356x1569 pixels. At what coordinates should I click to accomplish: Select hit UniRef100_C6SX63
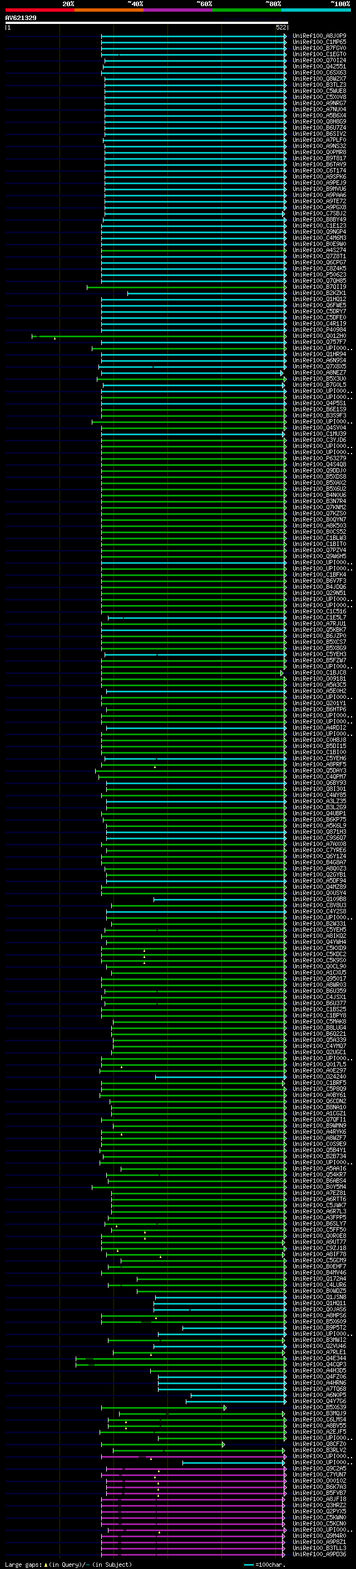(x=319, y=72)
